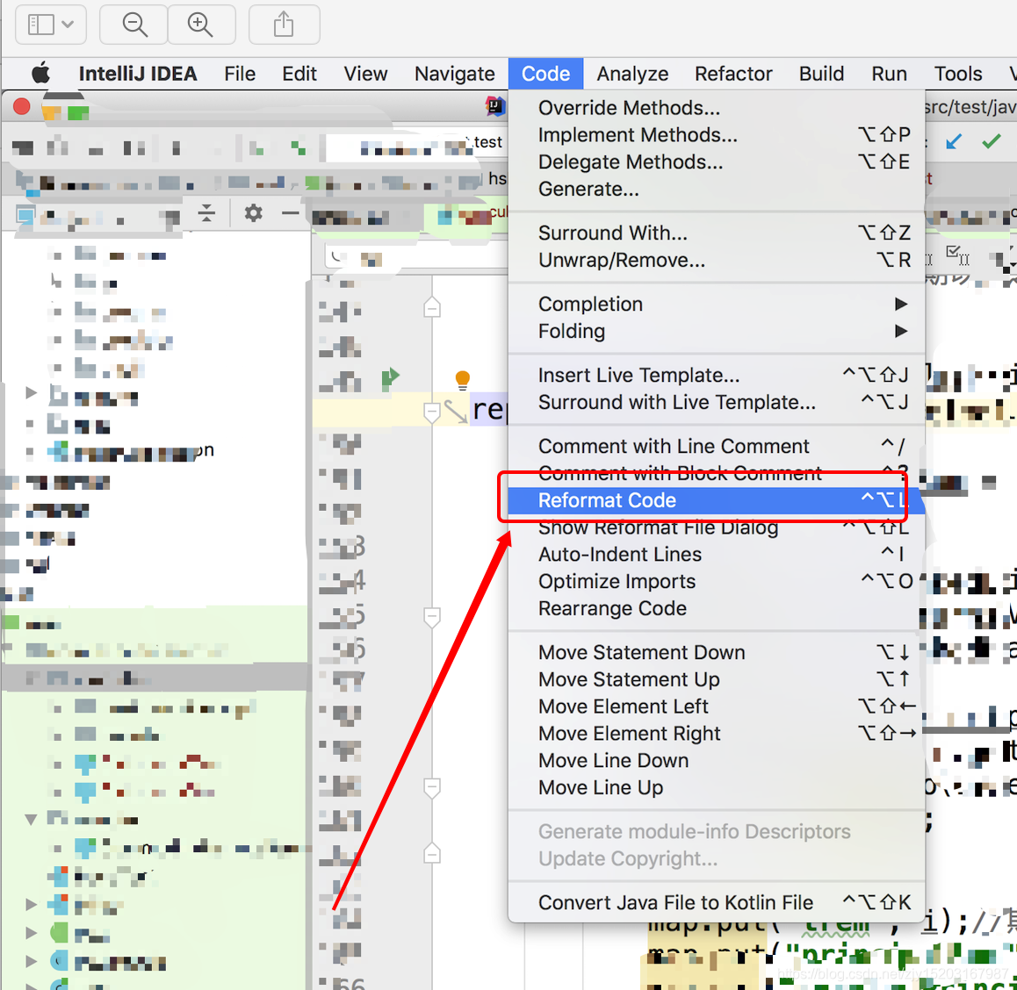Click the zoom out magnifier button
This screenshot has height=990, width=1017.
(x=134, y=25)
